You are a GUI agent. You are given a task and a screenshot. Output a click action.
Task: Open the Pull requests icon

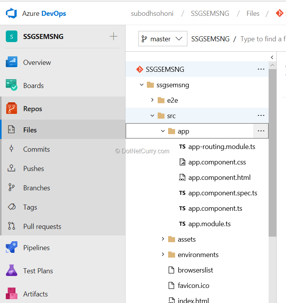pos(12,226)
